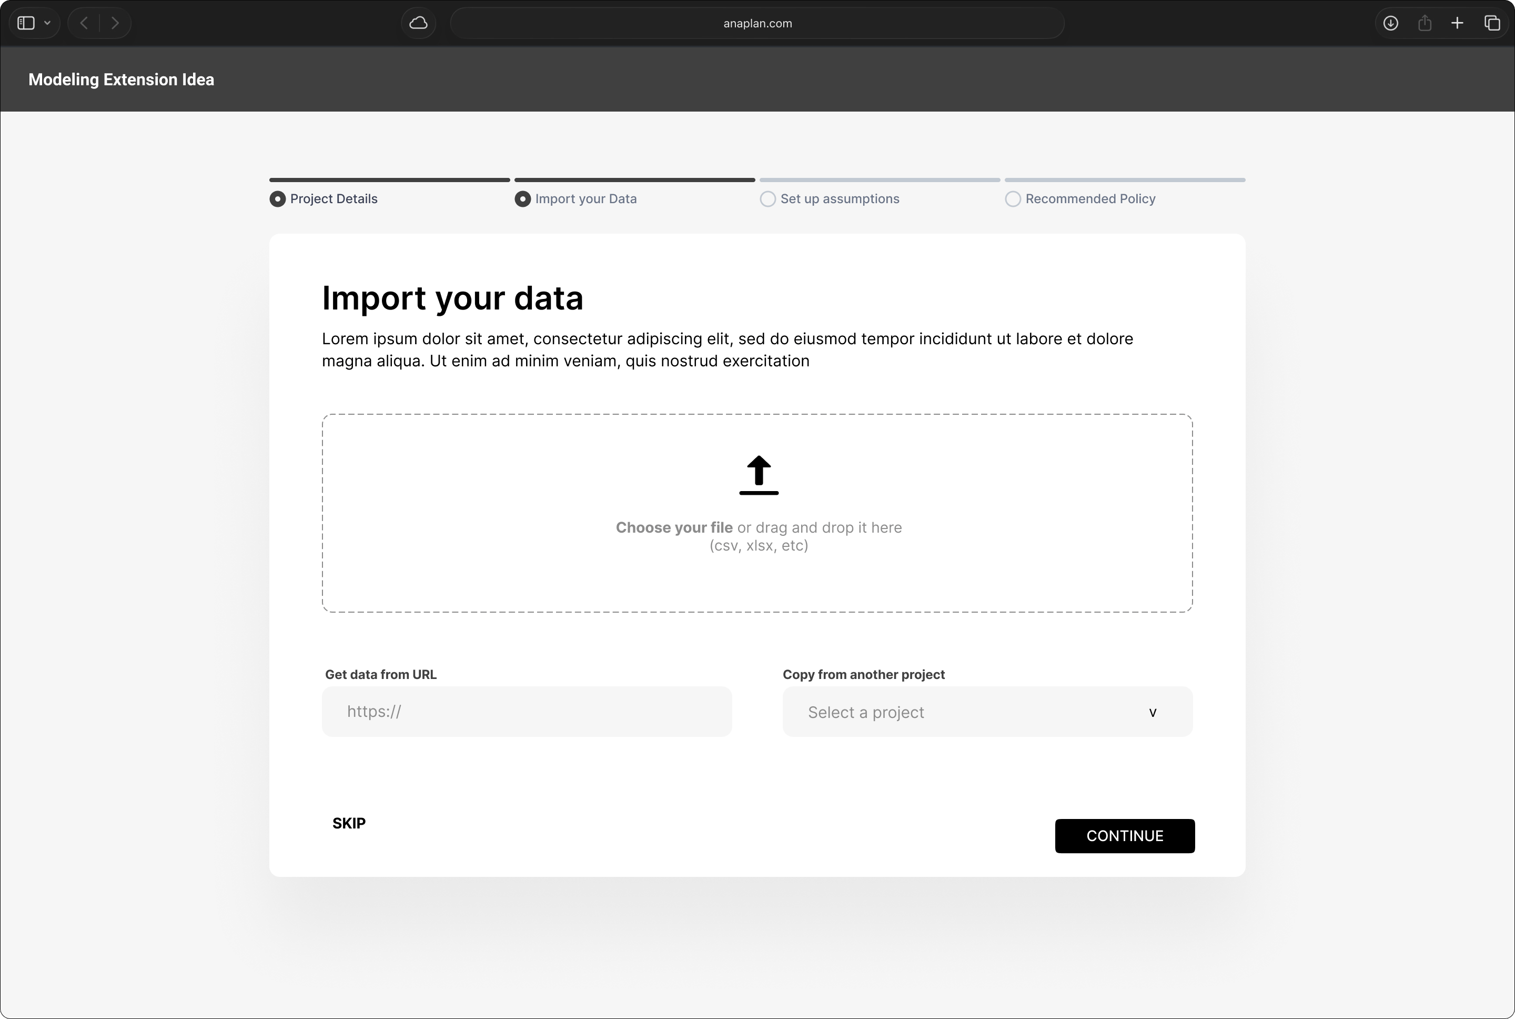1515x1019 pixels.
Task: Expand the sidebar options chevron
Action: [47, 23]
